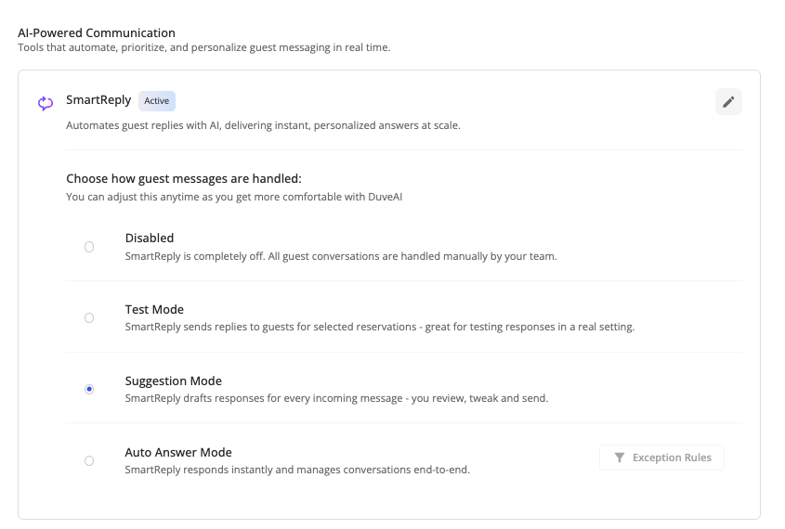This screenshot has width=785, height=529.
Task: Click the purple SmartReply loop icon
Action: [46, 103]
